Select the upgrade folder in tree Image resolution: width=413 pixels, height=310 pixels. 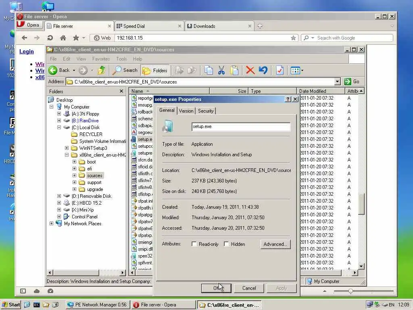(x=95, y=189)
